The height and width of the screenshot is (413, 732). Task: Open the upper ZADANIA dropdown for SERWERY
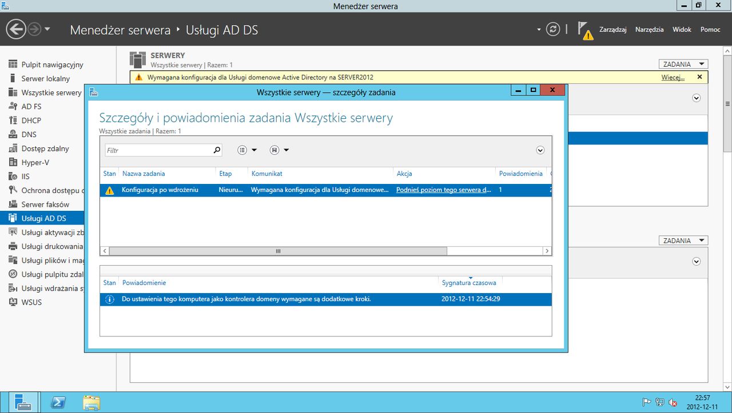point(683,65)
